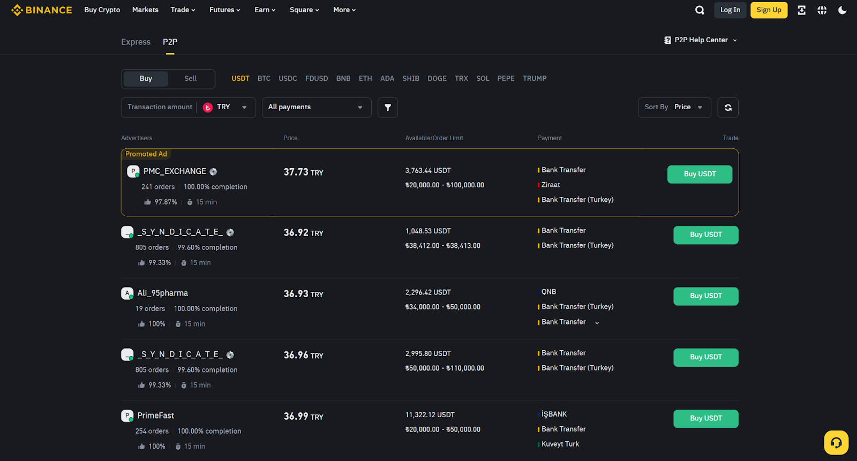Buy USDT at 36.92 TRY

point(705,235)
